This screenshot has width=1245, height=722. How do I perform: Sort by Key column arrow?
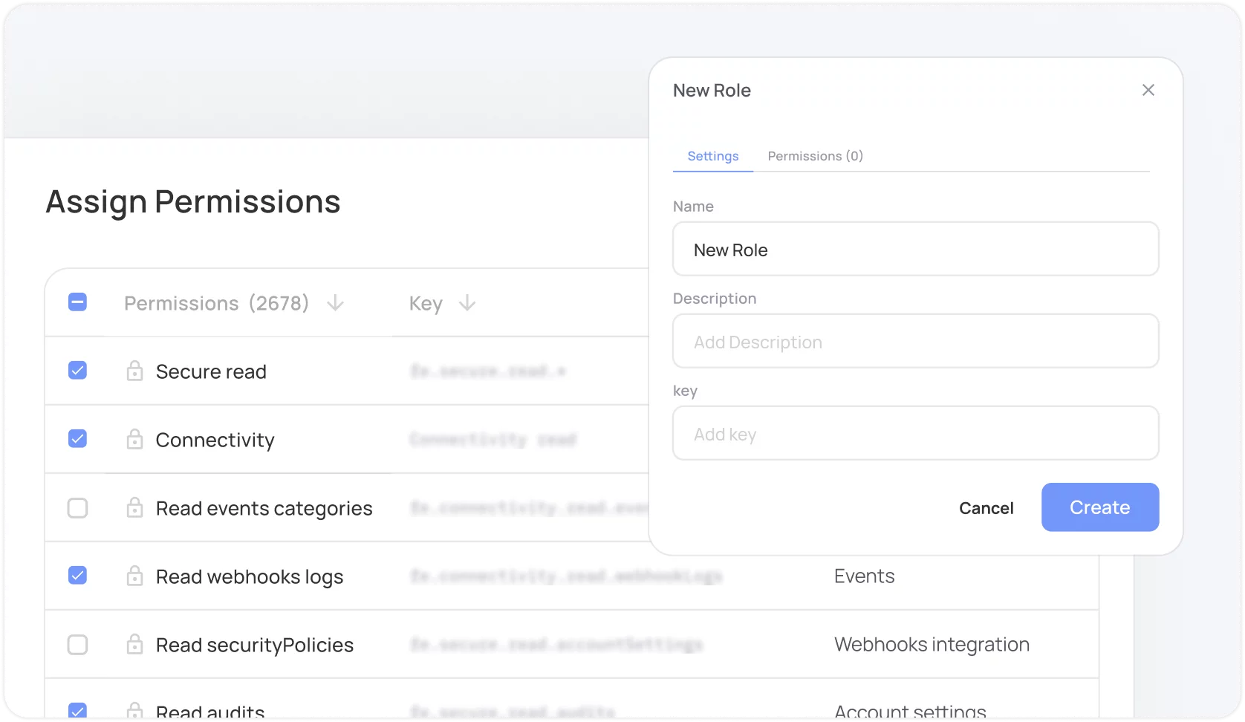[467, 303]
